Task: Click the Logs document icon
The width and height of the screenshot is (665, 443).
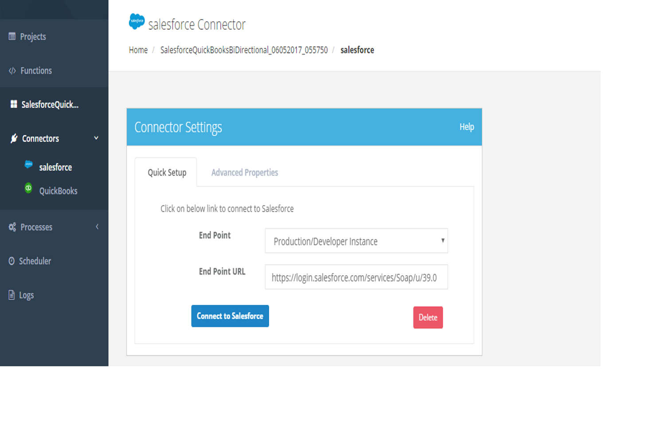Action: tap(12, 295)
